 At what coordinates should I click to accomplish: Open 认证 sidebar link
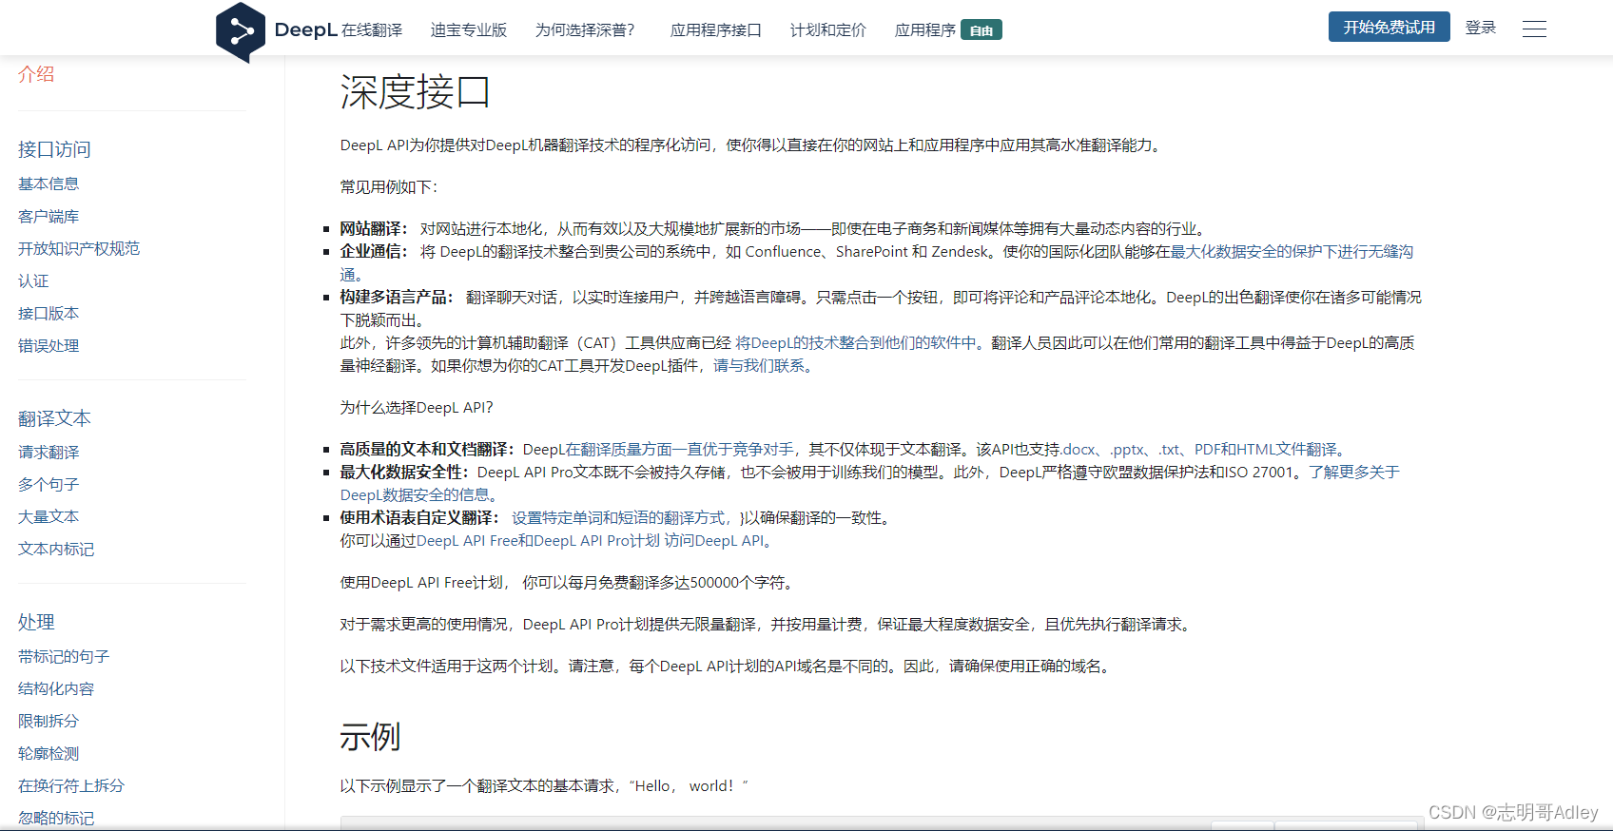[33, 281]
